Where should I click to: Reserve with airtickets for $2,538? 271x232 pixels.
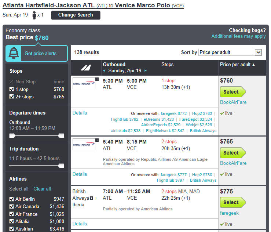tap(126, 131)
